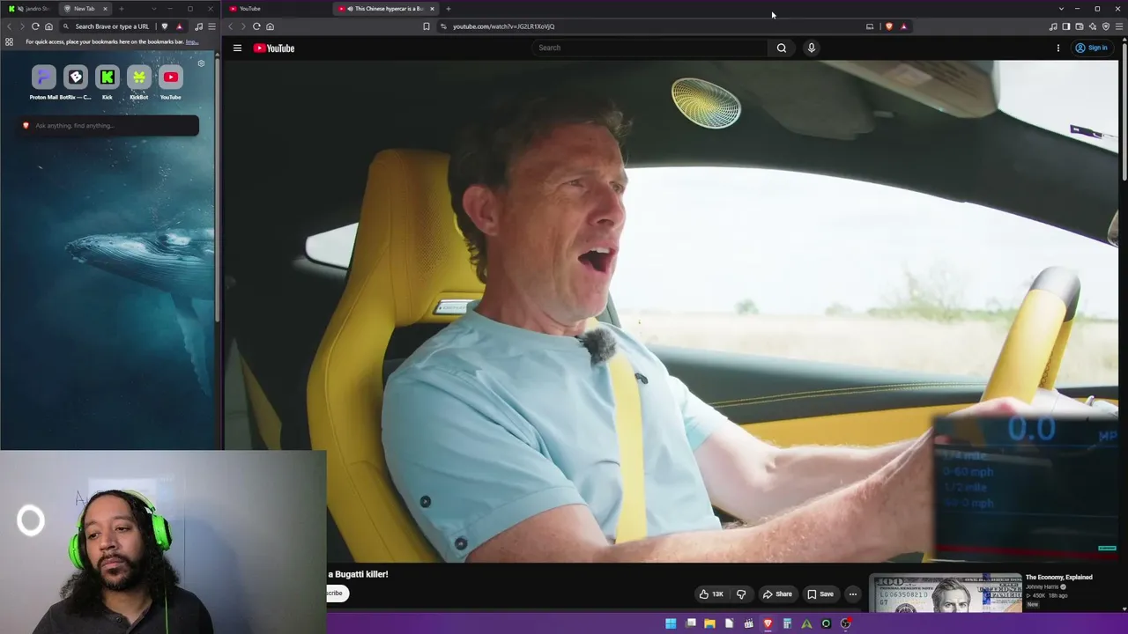The height and width of the screenshot is (634, 1128).
Task: Go to YouTube home via logo
Action: click(274, 48)
